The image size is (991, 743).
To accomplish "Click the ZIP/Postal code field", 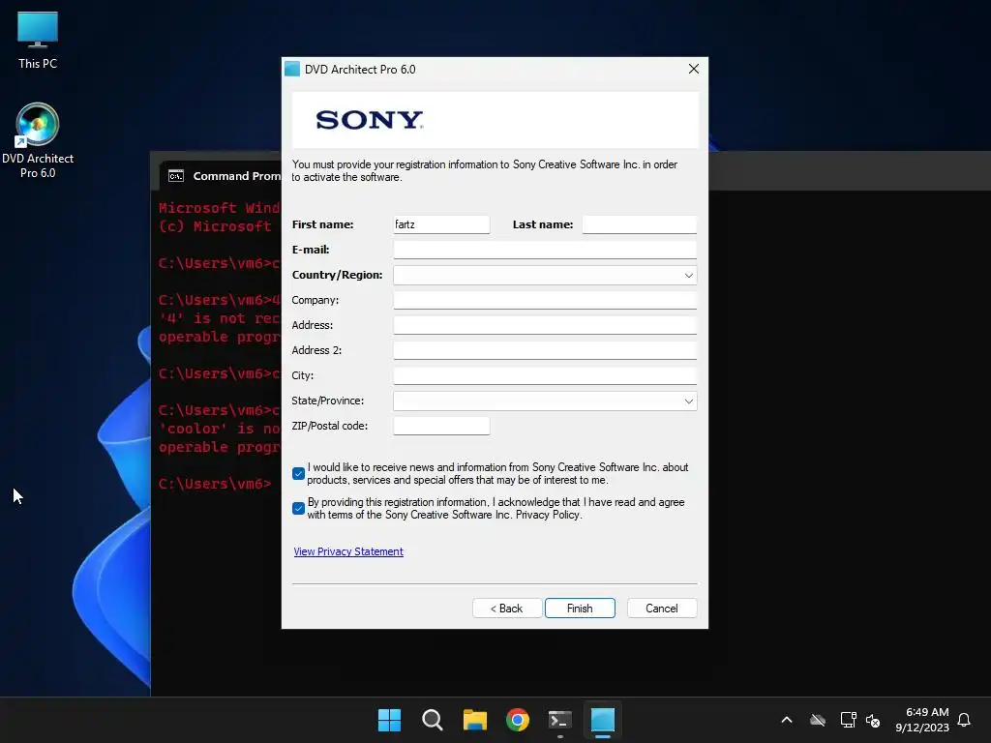I will (441, 426).
